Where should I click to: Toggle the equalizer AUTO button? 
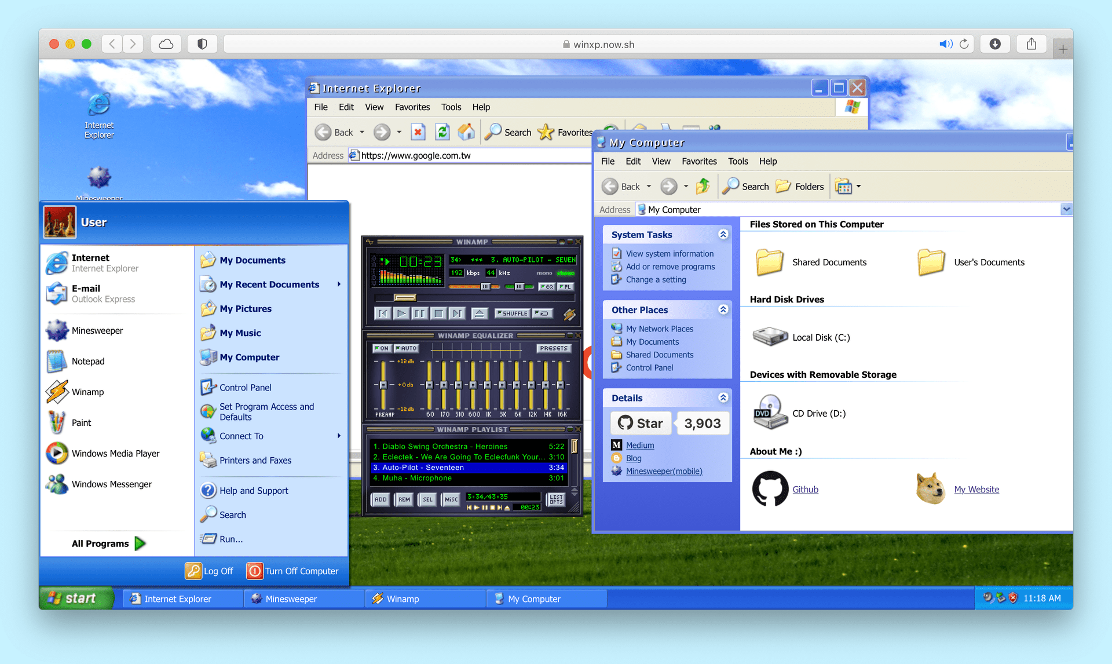[x=406, y=348]
